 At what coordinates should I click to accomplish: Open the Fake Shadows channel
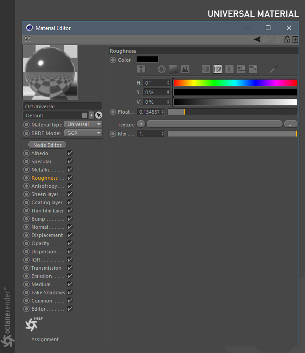click(48, 292)
